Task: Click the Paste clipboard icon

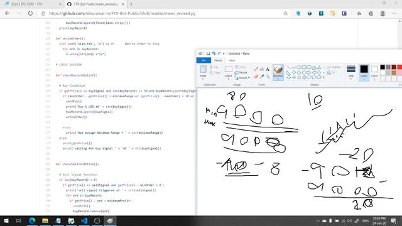Action: (x=203, y=69)
